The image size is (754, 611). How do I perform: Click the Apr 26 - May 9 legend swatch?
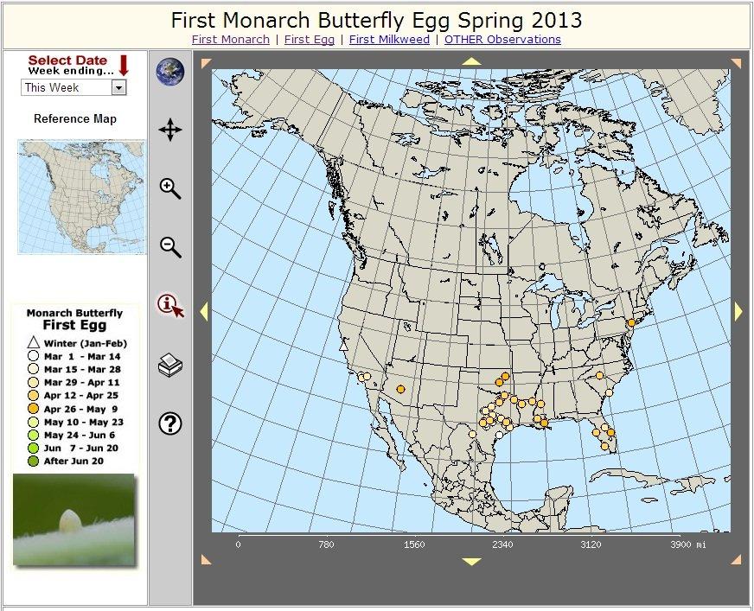pos(34,409)
